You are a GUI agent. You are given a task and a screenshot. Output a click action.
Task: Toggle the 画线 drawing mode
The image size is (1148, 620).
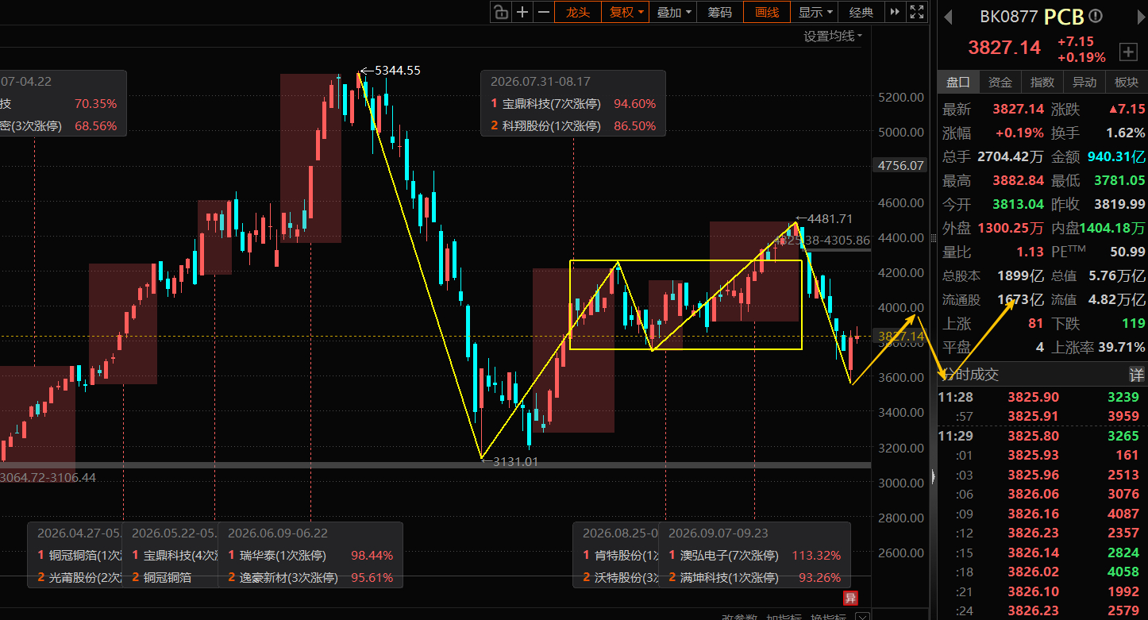(767, 12)
